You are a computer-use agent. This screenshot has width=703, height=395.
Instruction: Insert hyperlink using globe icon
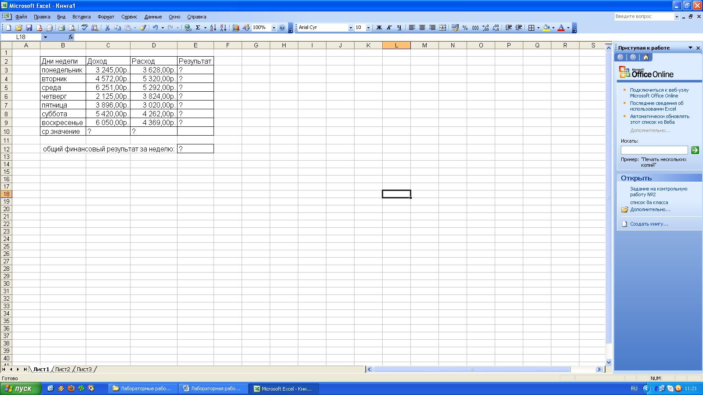(188, 28)
